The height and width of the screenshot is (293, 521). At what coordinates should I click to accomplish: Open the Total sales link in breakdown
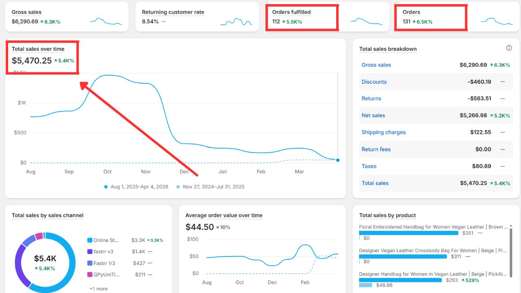pos(375,183)
